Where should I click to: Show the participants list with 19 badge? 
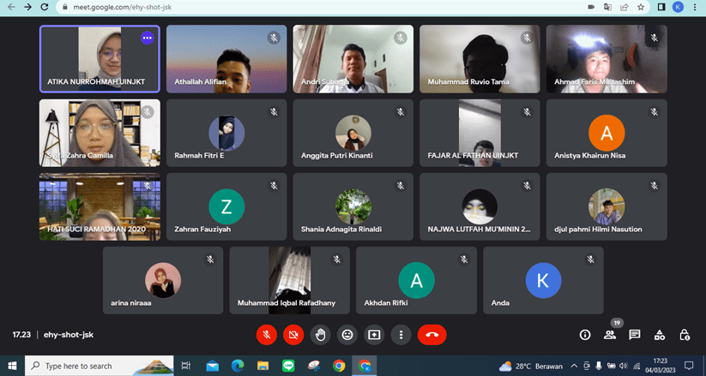click(x=610, y=335)
